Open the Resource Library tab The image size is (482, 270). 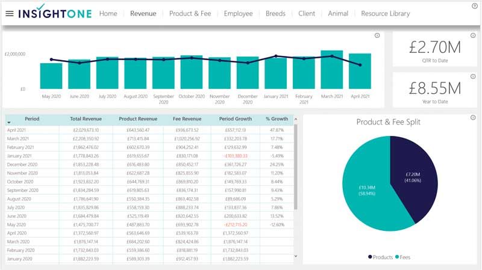[386, 13]
